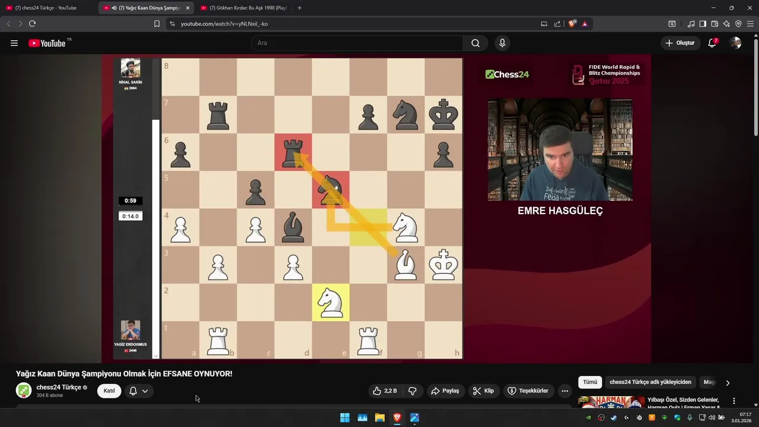
Task: Reload the current page
Action: (x=32, y=24)
